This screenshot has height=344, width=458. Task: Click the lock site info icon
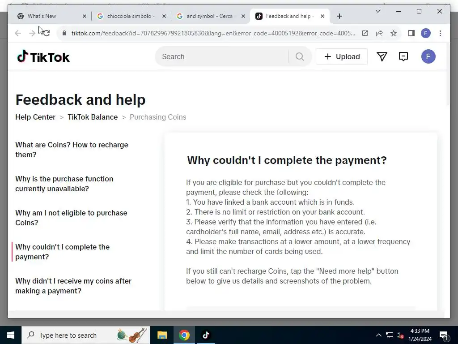[x=64, y=33]
